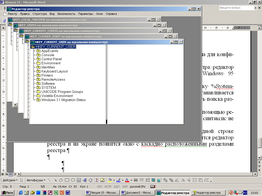Open Shadow Style options
Viewport: 262px width, 196px height.
[x=154, y=180]
